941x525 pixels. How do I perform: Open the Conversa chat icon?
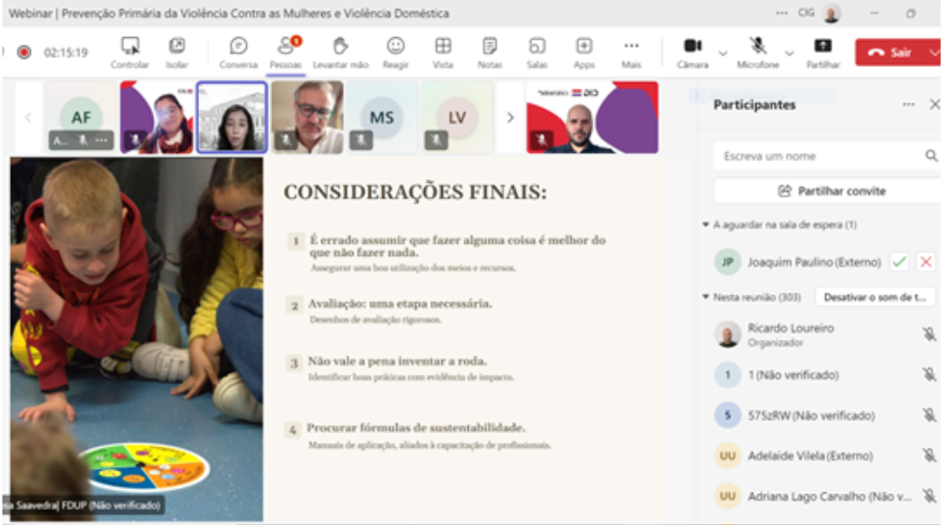coord(239,46)
